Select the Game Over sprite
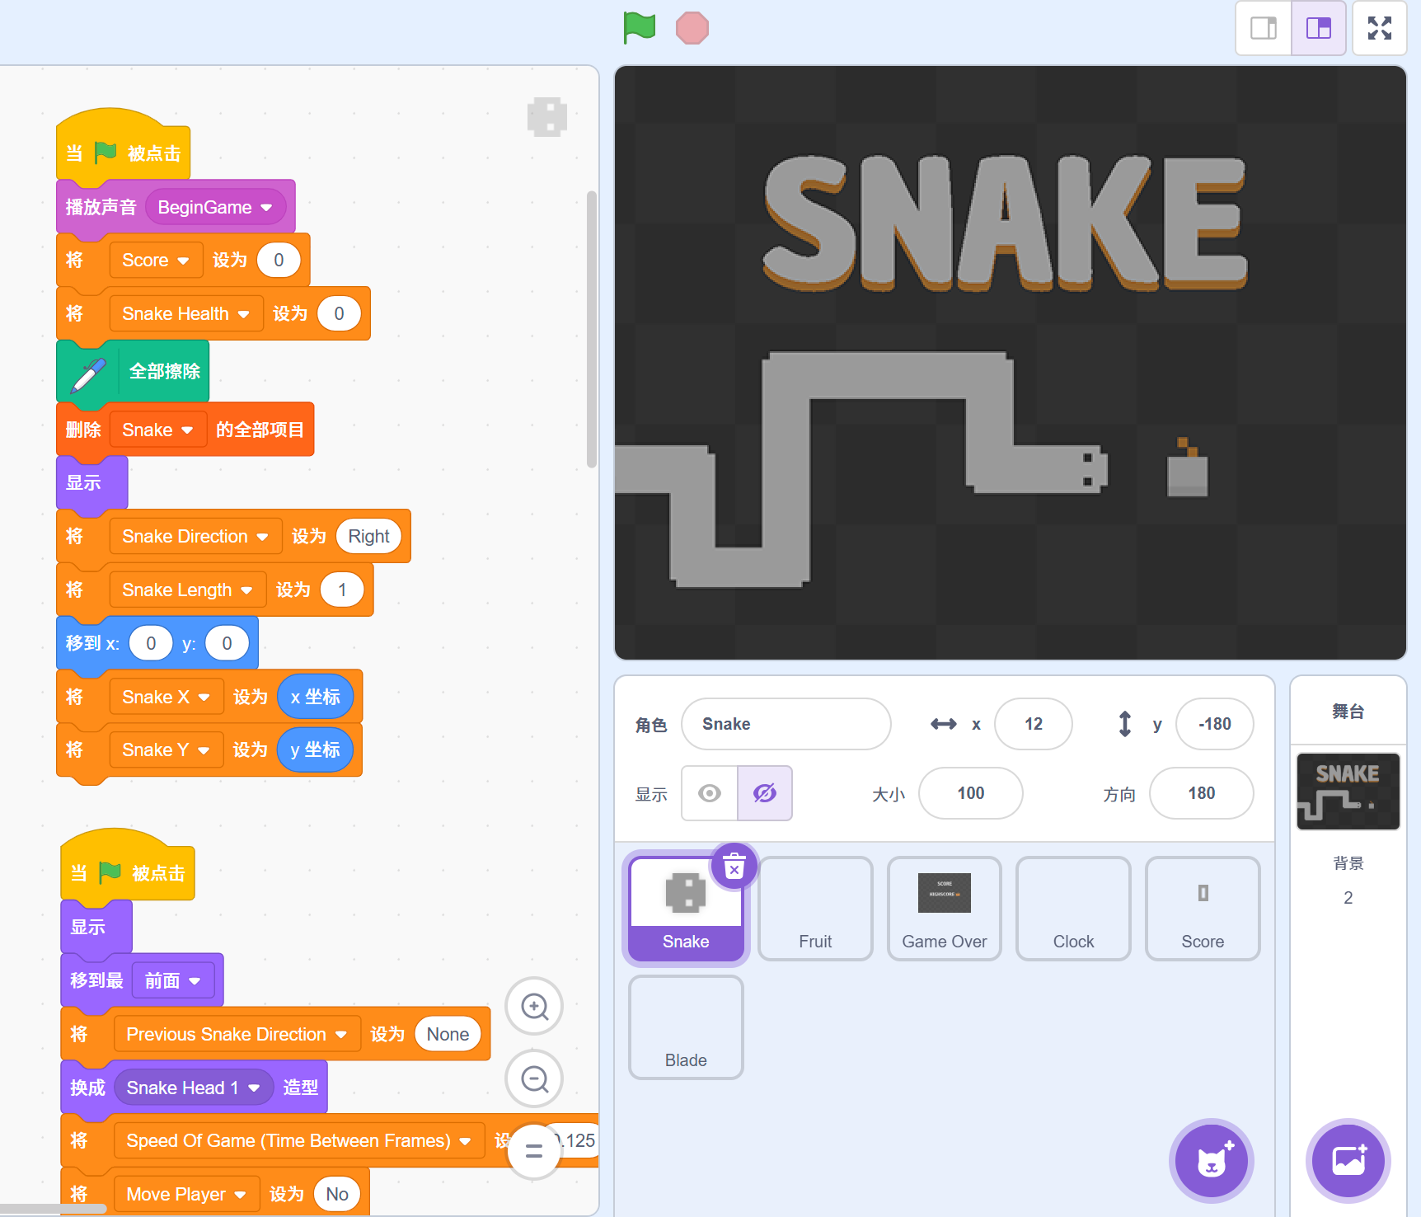This screenshot has height=1217, width=1421. [x=944, y=909]
